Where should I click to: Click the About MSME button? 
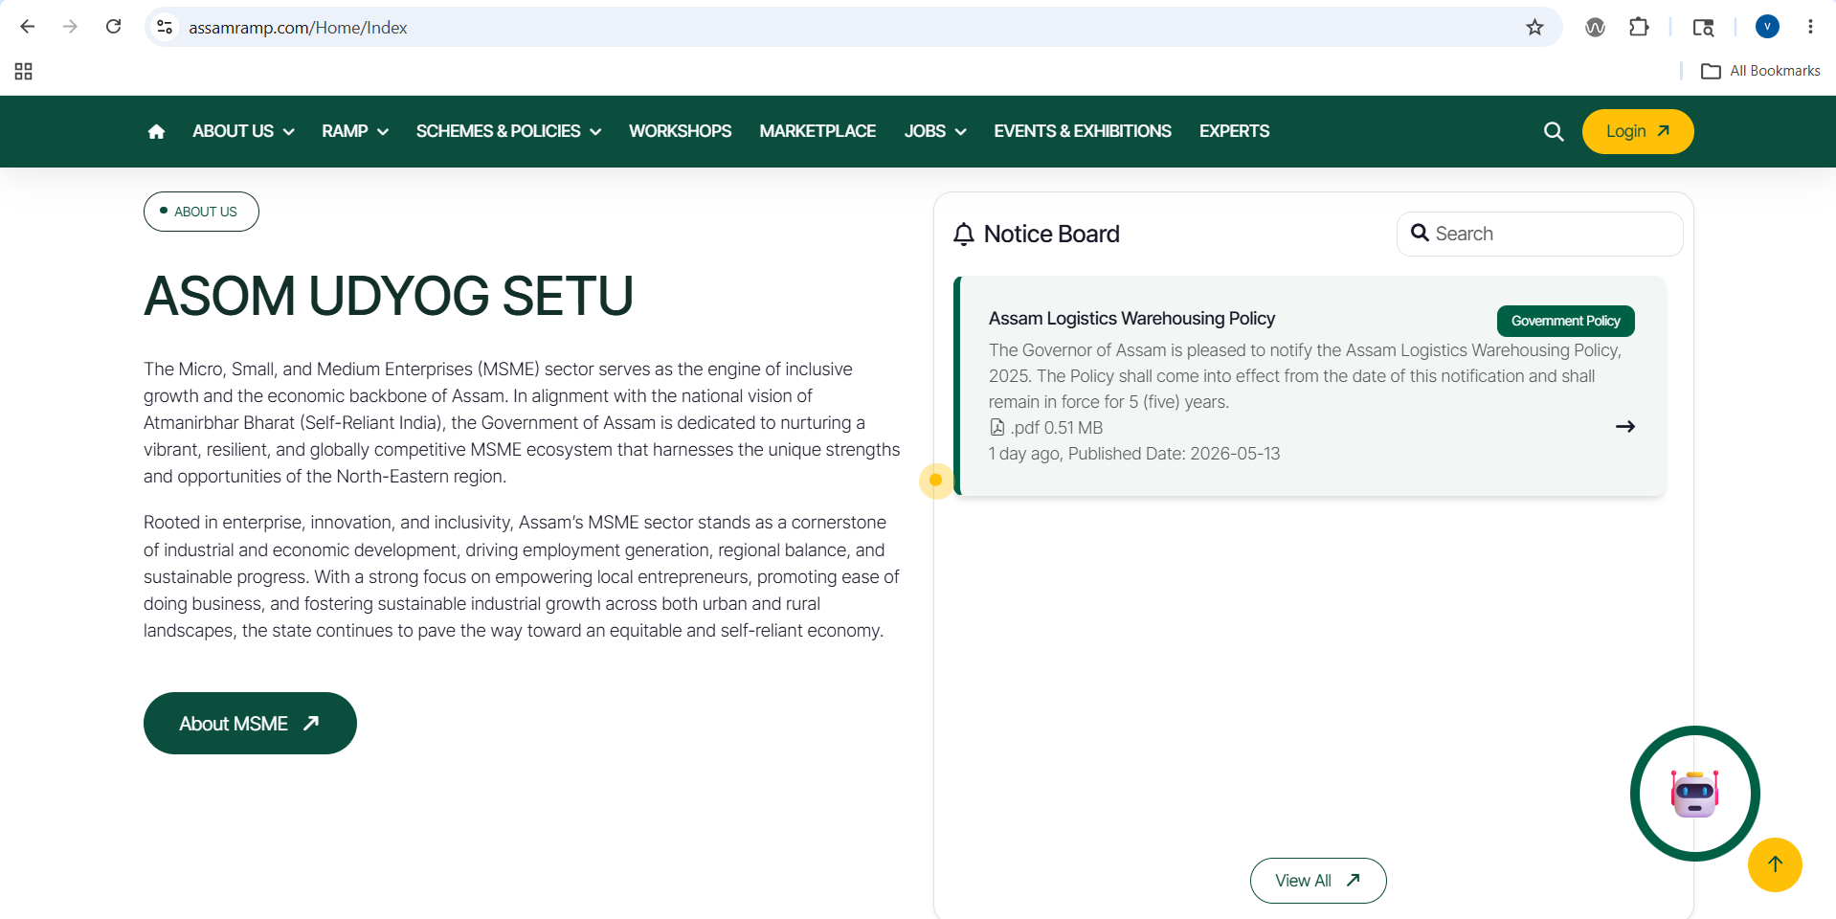[x=250, y=724]
